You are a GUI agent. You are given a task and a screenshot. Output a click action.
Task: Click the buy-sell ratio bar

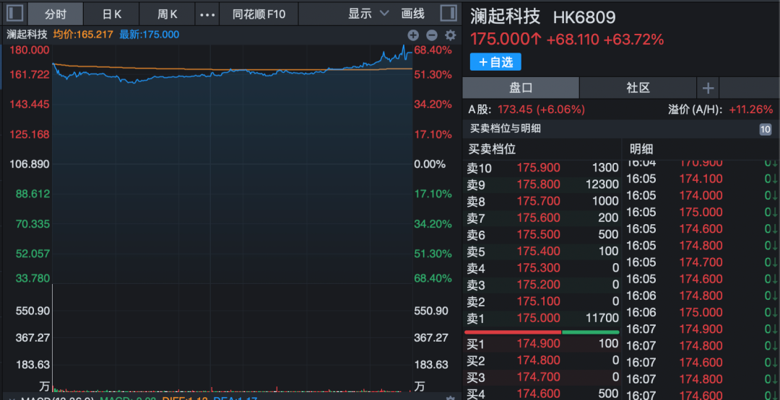(x=542, y=332)
